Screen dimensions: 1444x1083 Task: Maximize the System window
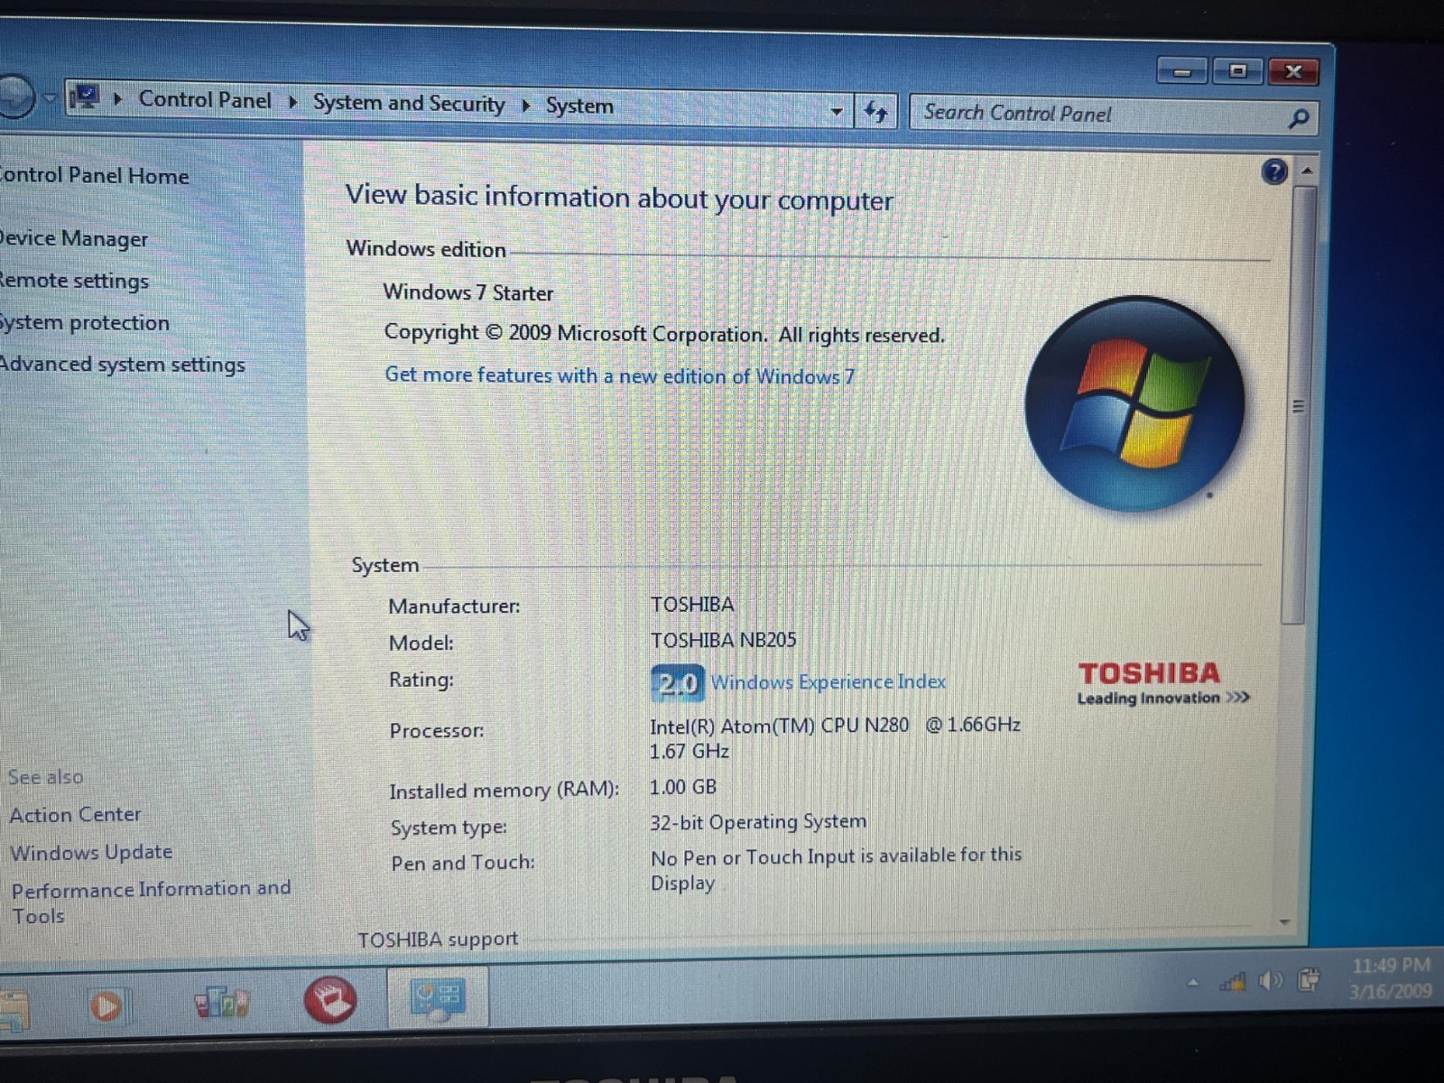[1237, 70]
